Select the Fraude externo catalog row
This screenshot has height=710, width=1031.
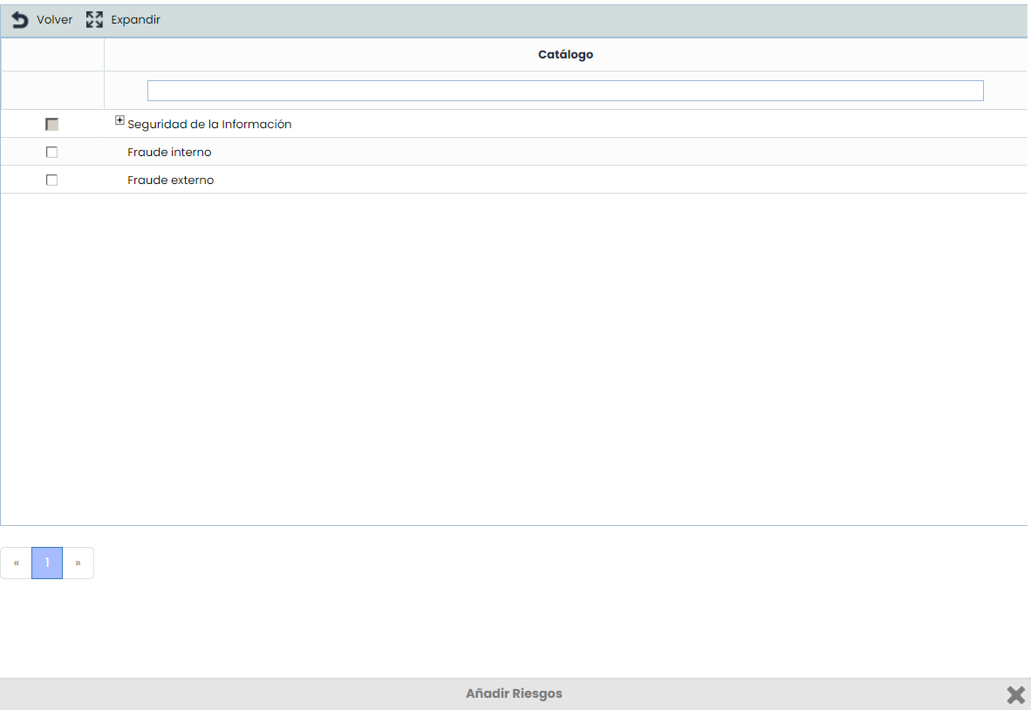(170, 180)
